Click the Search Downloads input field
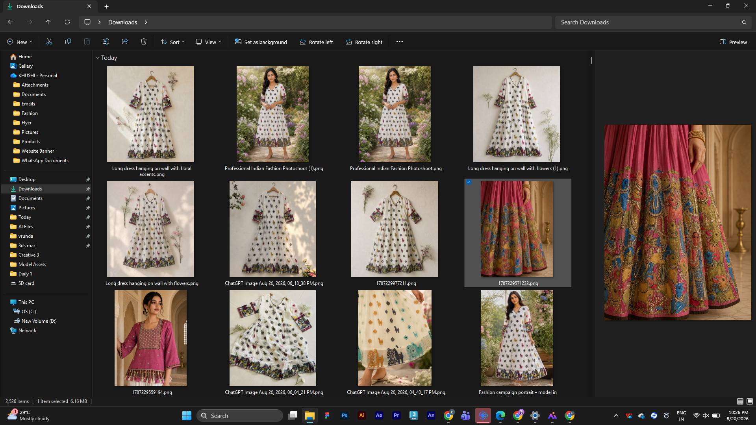 649,22
